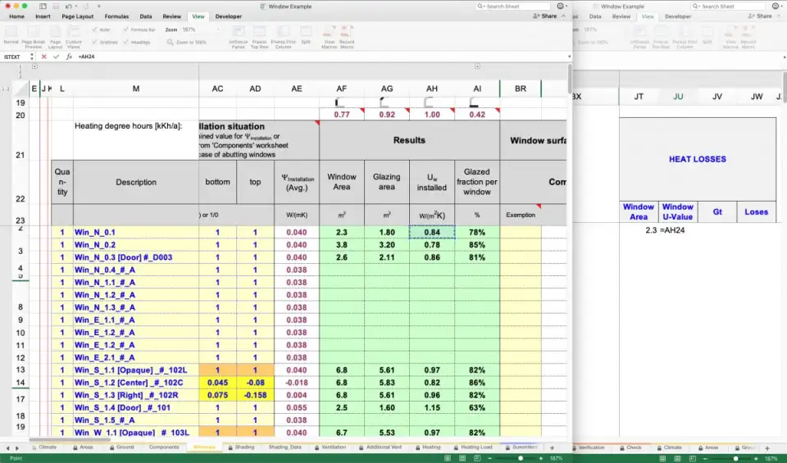
Task: Toggle the Ruler checkbox
Action: [96, 30]
